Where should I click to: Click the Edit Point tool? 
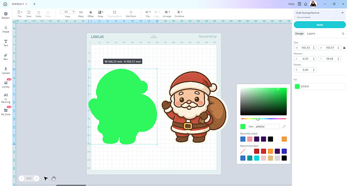pyautogui.click(x=131, y=14)
